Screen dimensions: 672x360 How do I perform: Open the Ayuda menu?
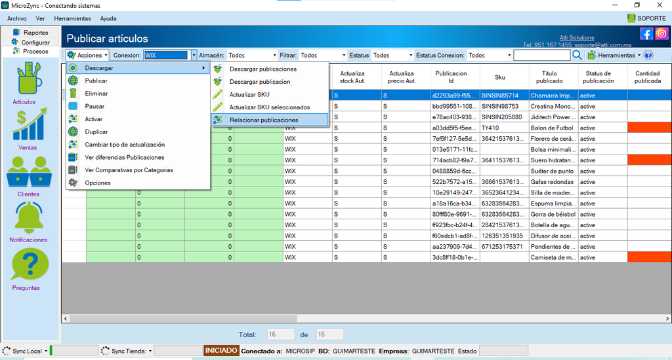tap(108, 18)
